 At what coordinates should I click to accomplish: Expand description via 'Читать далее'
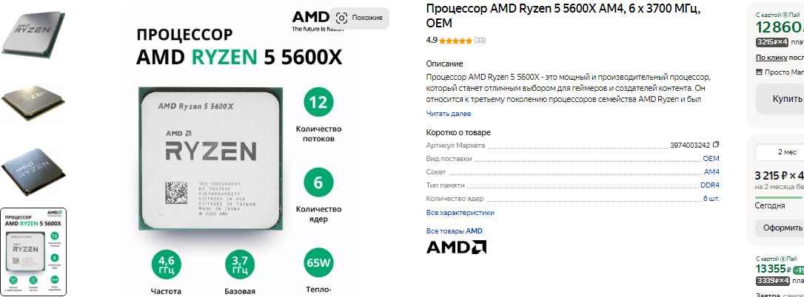448,114
